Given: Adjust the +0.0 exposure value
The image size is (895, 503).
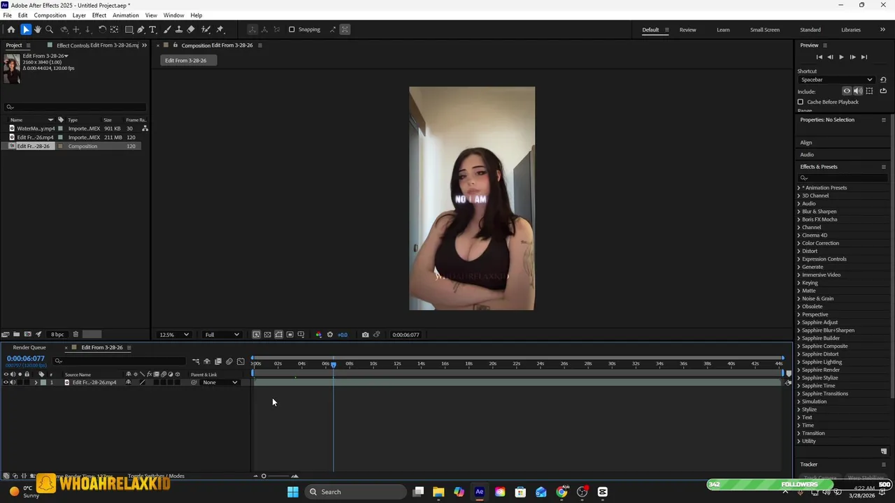Looking at the screenshot, I should point(343,335).
